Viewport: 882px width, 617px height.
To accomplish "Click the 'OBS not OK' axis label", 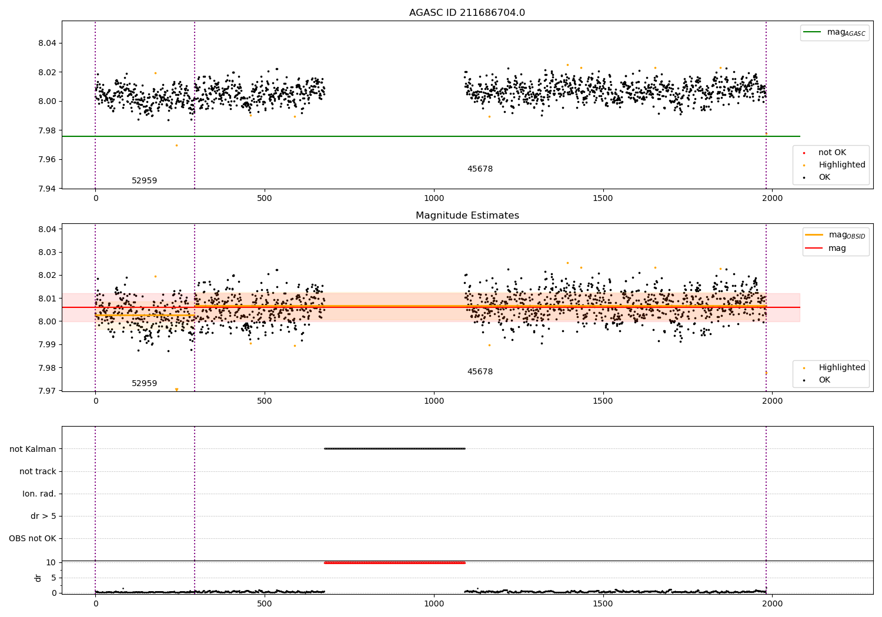I will [32, 539].
